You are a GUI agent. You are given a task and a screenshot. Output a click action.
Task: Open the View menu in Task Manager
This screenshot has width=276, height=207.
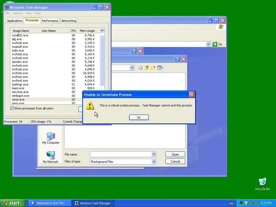pos(29,13)
